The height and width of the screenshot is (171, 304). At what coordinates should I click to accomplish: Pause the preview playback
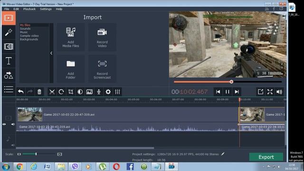tap(227, 92)
